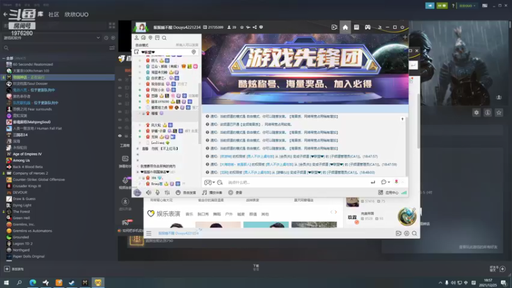Open the Steam library filter sliders icon
This screenshot has width=512, height=288.
coord(112,48)
